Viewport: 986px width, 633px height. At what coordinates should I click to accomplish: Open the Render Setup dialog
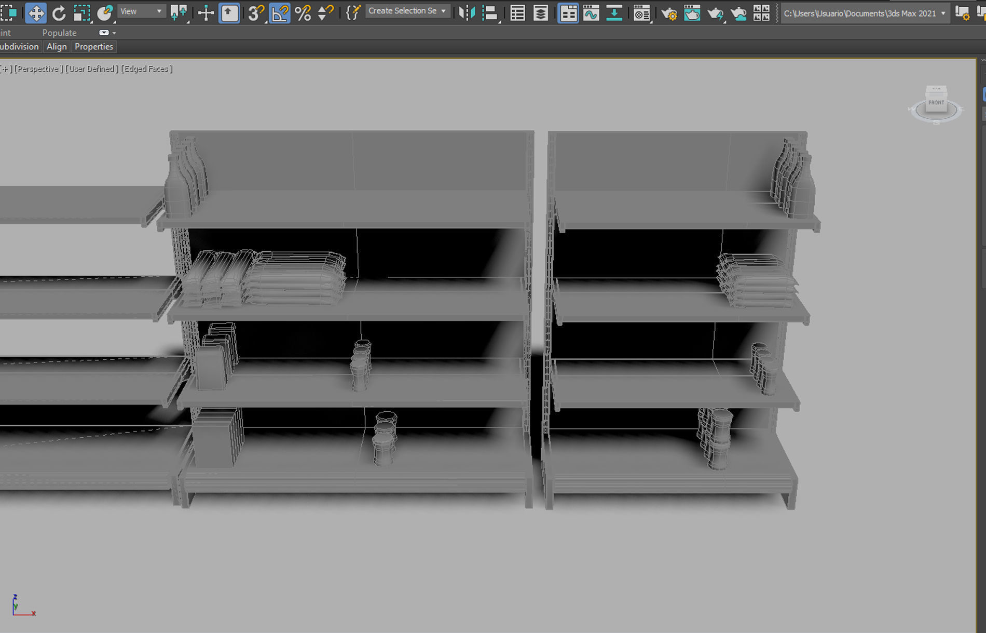click(x=669, y=13)
